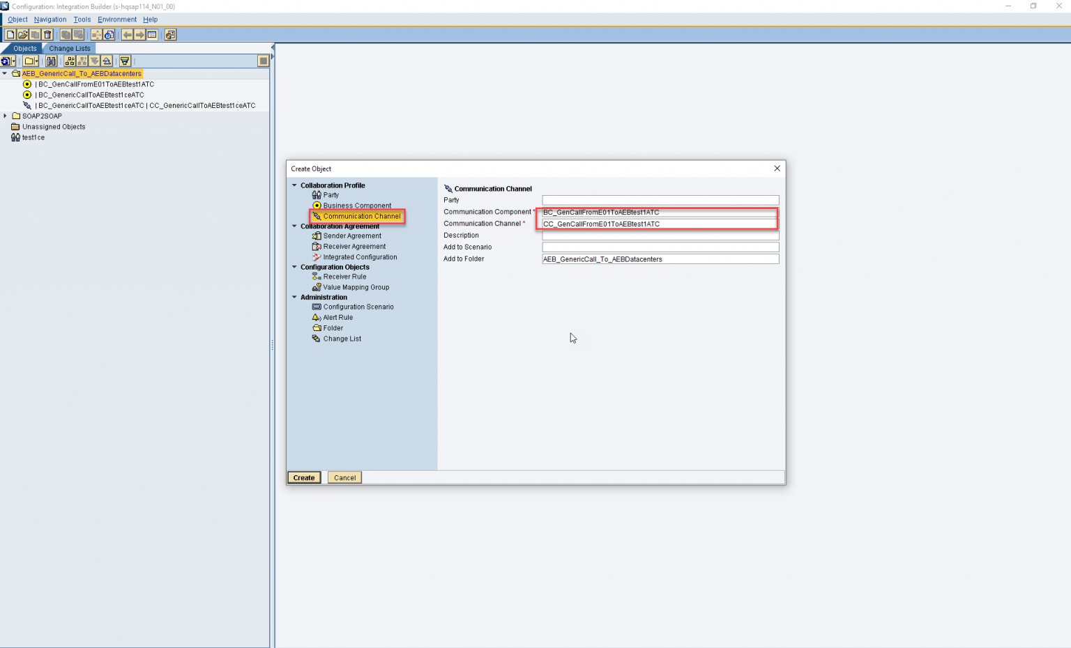Screen dimensions: 1071x648
Task: Select the Sender Agreement object type
Action: click(351, 236)
